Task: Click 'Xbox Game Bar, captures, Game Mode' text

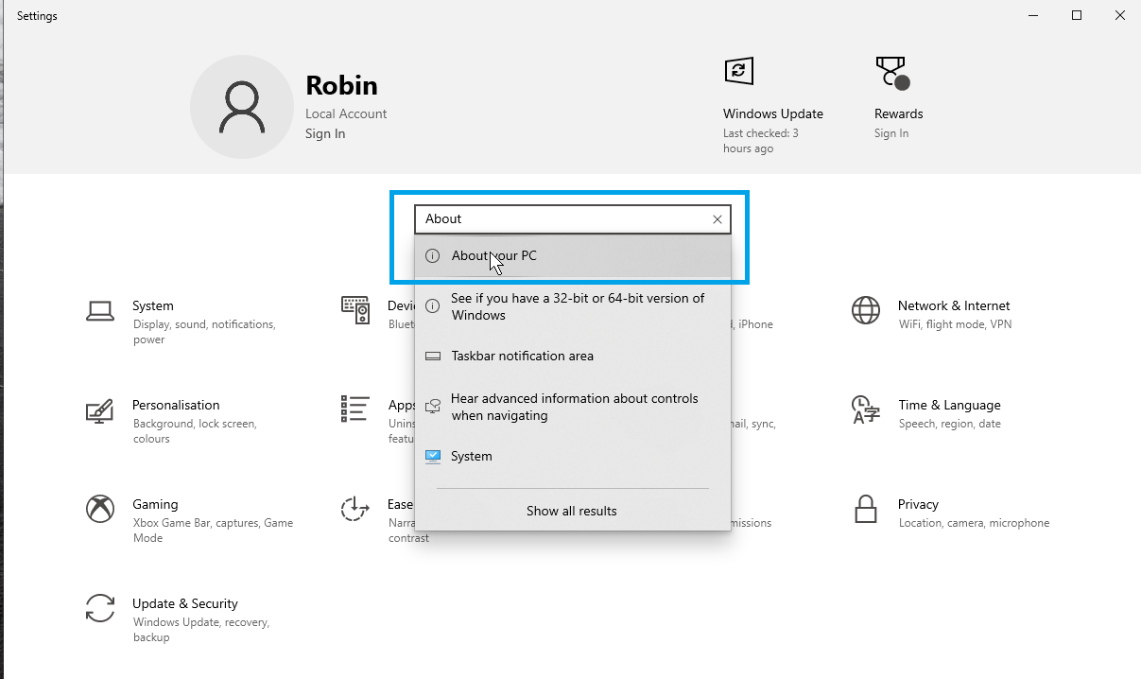Action: point(214,531)
